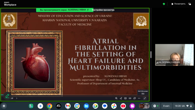Toggle captions in slide toolbar
This screenshot has height=110, width=195.
[125, 98]
